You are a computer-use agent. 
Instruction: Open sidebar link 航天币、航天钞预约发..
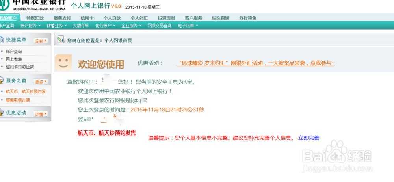click(x=27, y=91)
